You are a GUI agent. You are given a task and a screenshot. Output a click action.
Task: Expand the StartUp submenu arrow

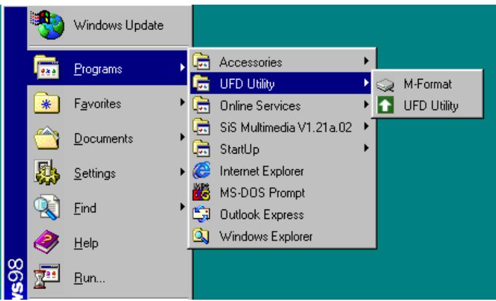(366, 147)
